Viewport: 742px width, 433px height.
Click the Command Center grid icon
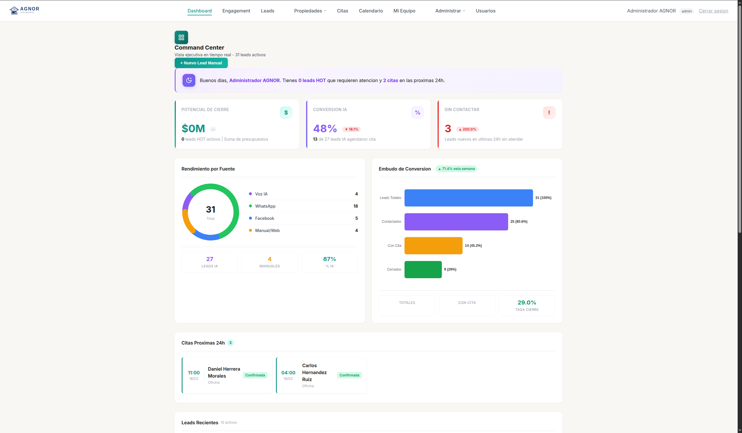pos(181,37)
